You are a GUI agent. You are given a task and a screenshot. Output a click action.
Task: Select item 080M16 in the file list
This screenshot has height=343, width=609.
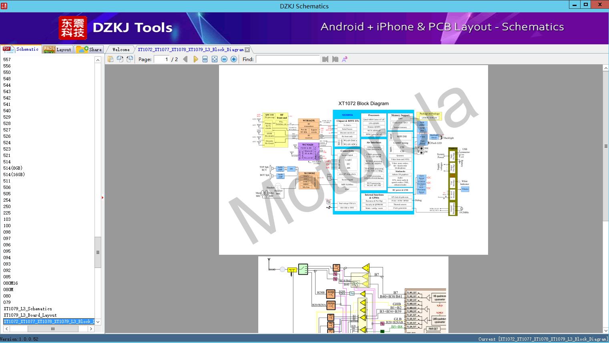pos(11,283)
